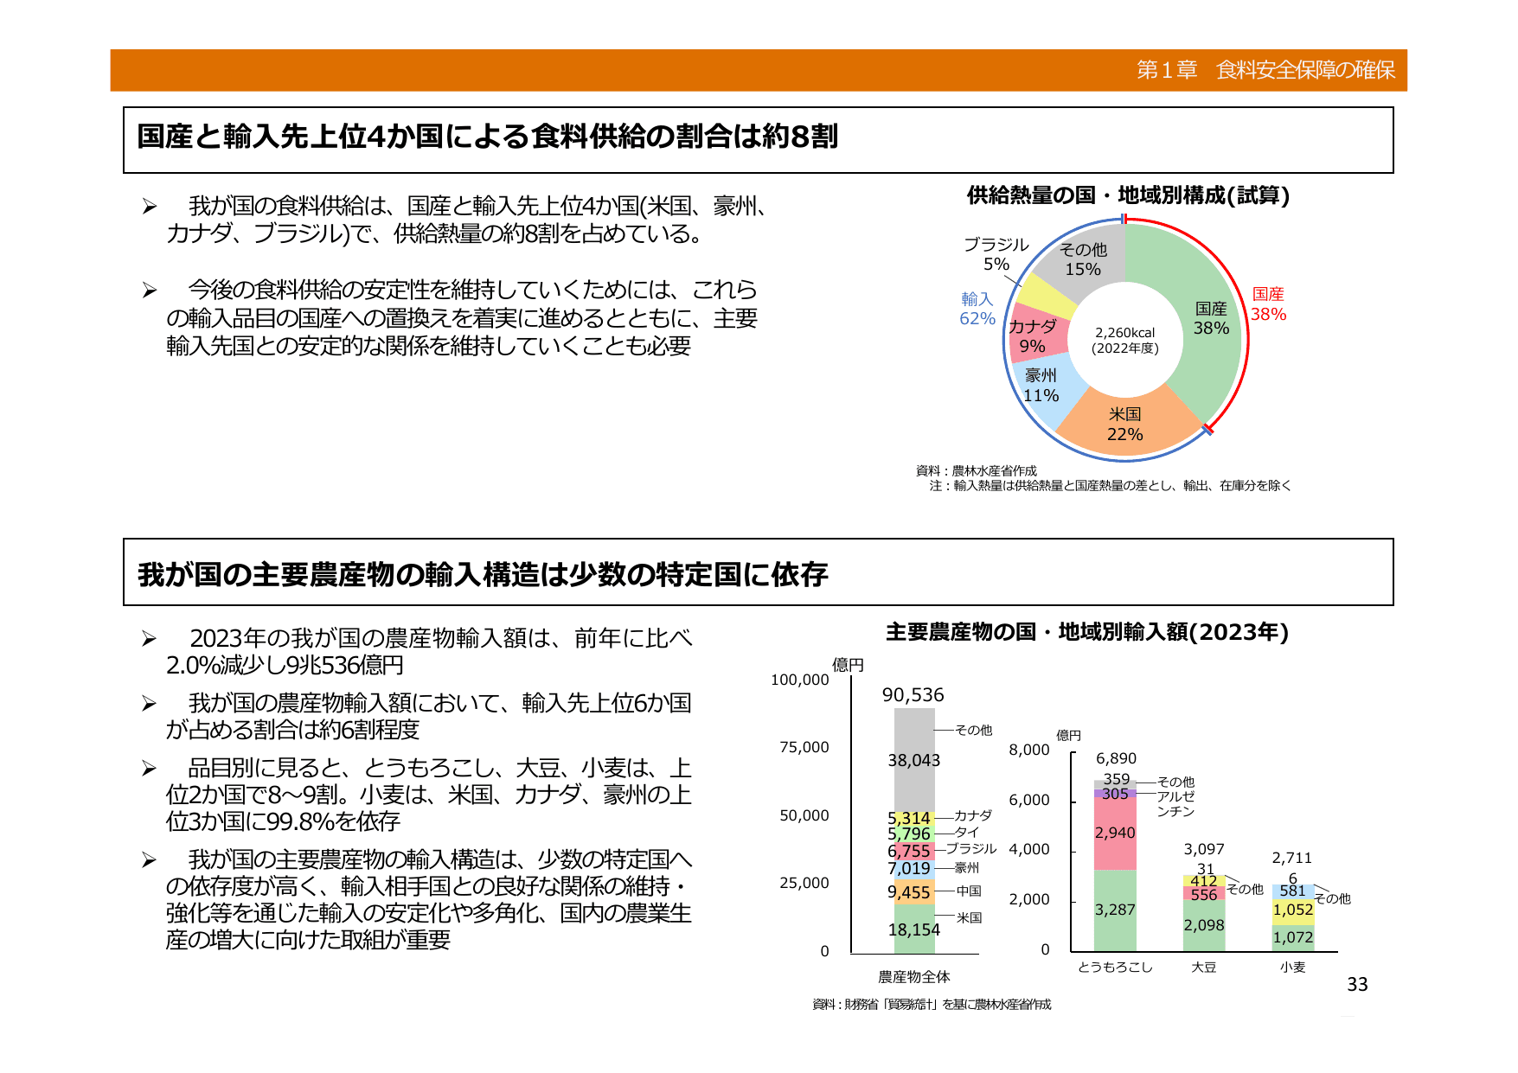Image resolution: width=1518 pixels, height=1073 pixels.
Task: Select the 米国 22% donut slice
Action: 1124,424
